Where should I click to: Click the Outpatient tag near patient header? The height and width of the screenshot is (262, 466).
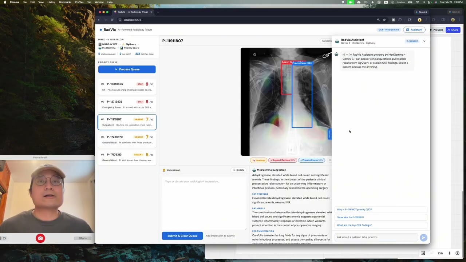tap(327, 41)
